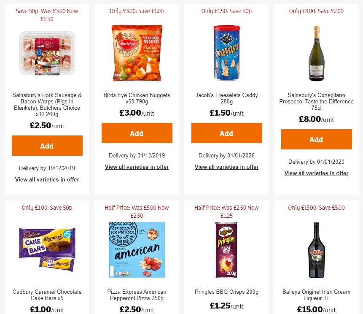Open the Jacob's Treeselets product title

coord(226,98)
